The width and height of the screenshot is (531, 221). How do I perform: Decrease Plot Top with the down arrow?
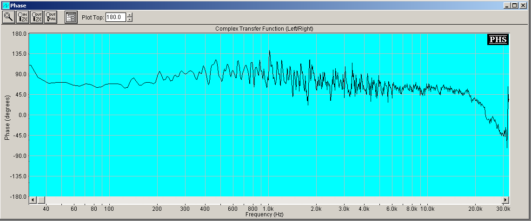coord(130,19)
